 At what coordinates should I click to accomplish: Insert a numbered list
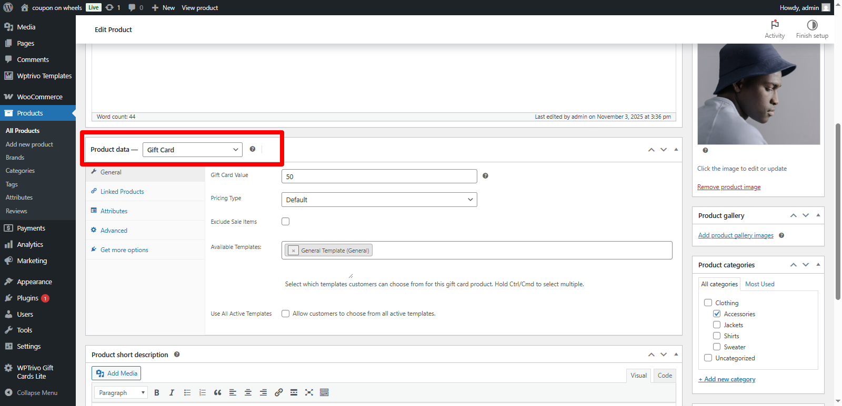(x=202, y=392)
